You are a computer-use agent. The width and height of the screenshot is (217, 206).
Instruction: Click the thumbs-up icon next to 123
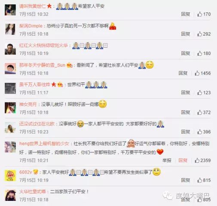pos(200,93)
